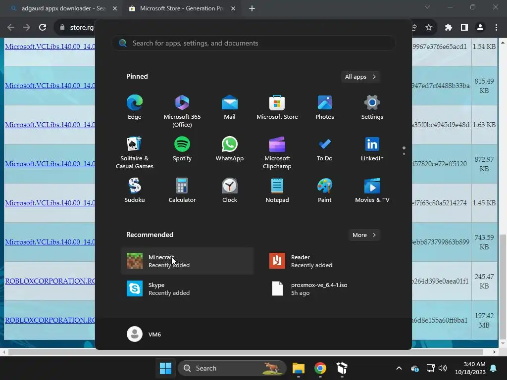Open notification bell in system tray

point(494,368)
